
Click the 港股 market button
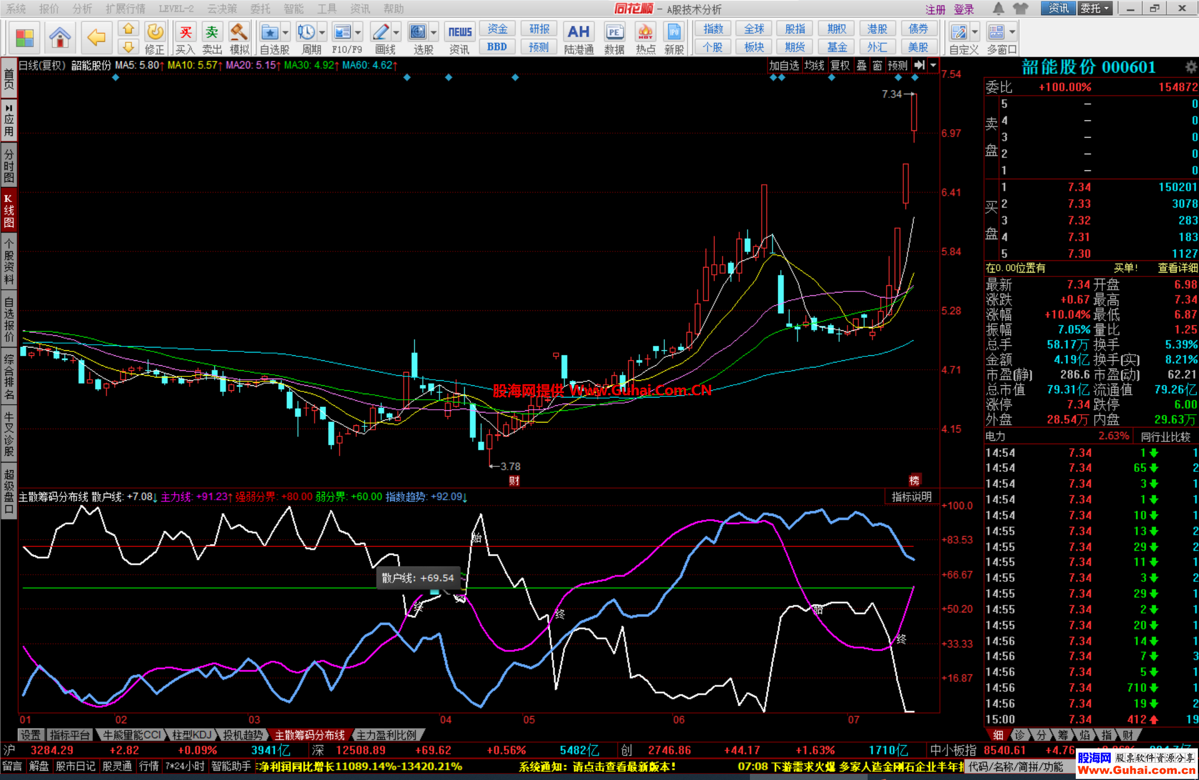(877, 29)
